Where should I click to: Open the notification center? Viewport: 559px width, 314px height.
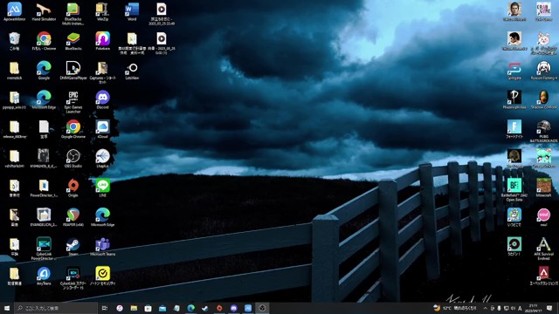point(549,308)
